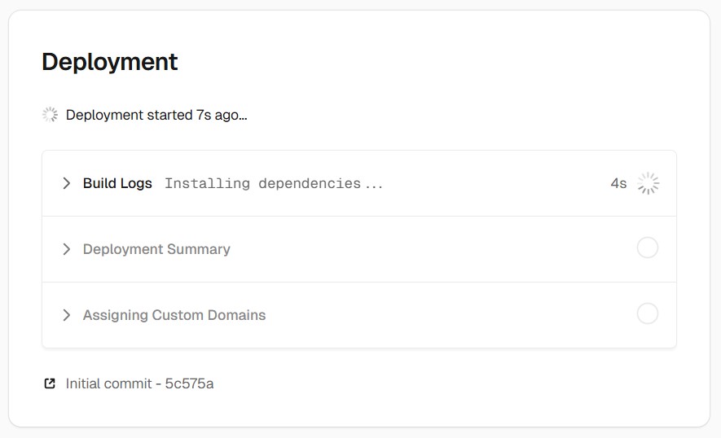Click the spinner beside Deployment started text
Image resolution: width=721 pixels, height=438 pixels.
tap(51, 115)
